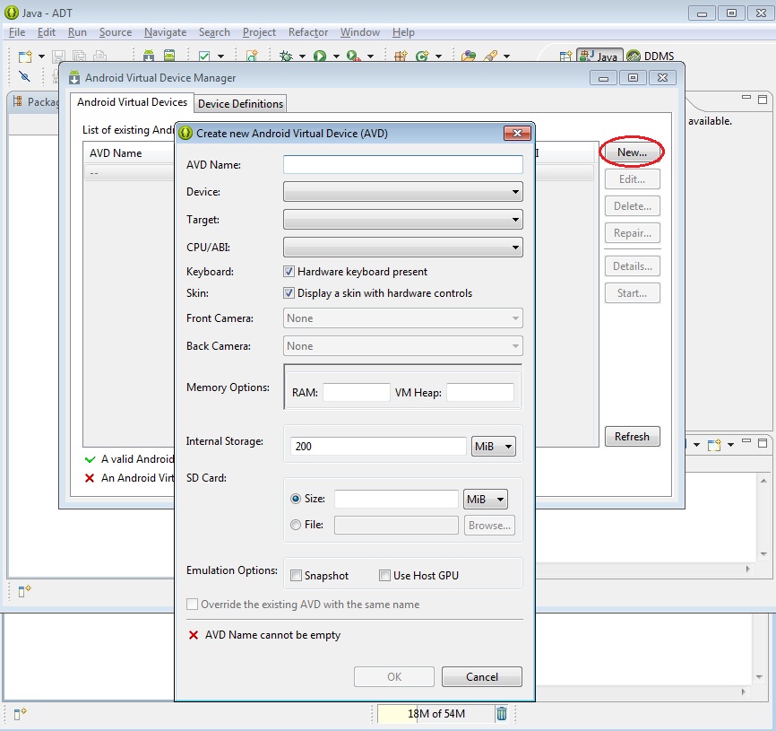Open Internal Storage MiB unit dropdown
The image size is (776, 731).
coord(494,447)
